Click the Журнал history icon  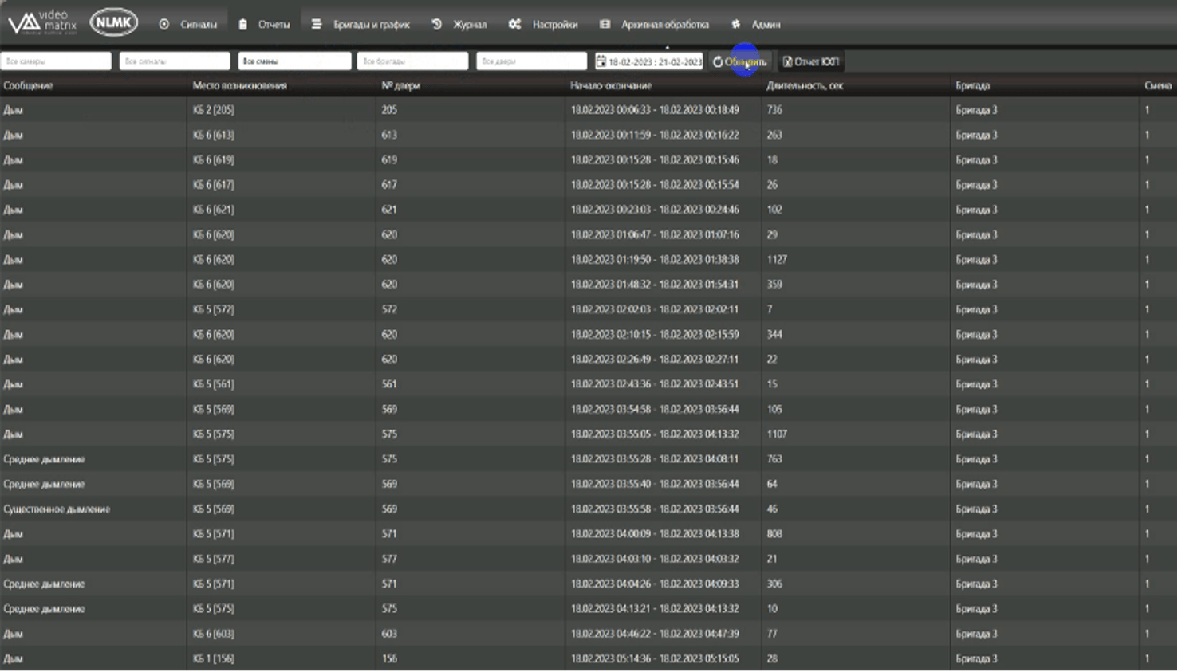(x=437, y=24)
